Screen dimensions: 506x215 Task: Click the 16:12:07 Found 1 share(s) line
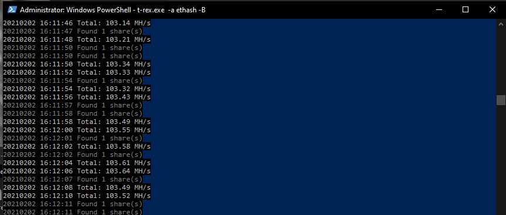click(73, 179)
